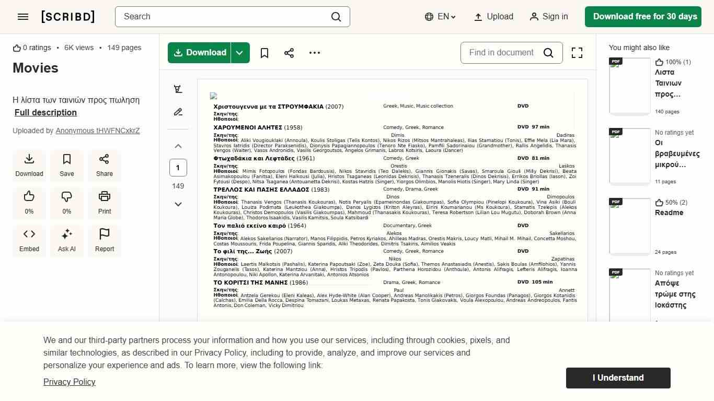714x401 pixels.
Task: Open the EN language selector
Action: (x=440, y=17)
